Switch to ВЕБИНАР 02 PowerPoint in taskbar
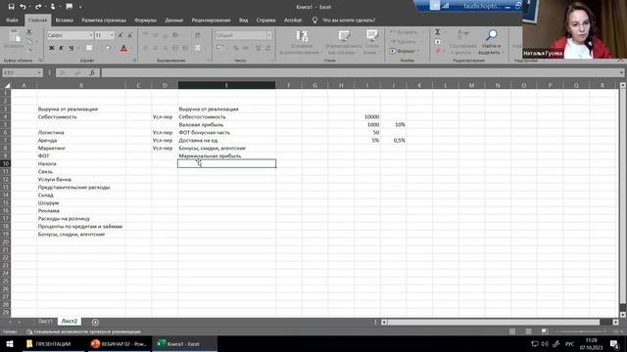 pyautogui.click(x=119, y=343)
